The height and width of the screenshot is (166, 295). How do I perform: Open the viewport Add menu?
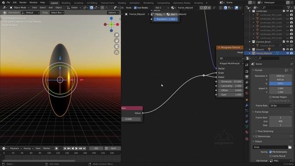51,8
